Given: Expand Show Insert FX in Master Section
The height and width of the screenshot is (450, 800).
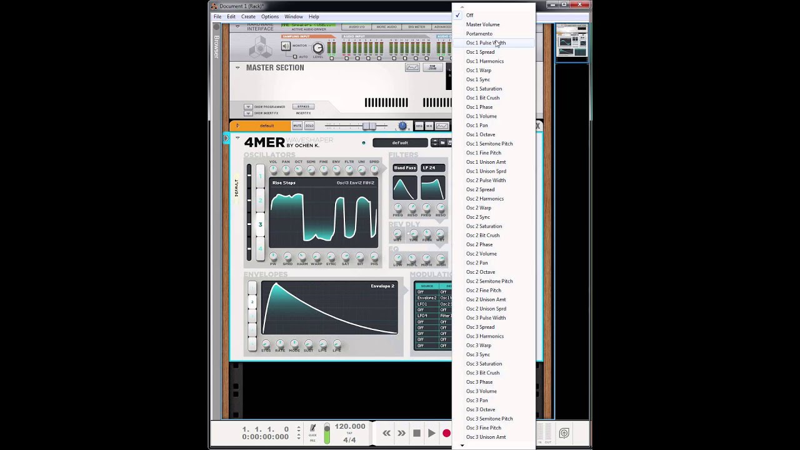Looking at the screenshot, I should pyautogui.click(x=248, y=113).
